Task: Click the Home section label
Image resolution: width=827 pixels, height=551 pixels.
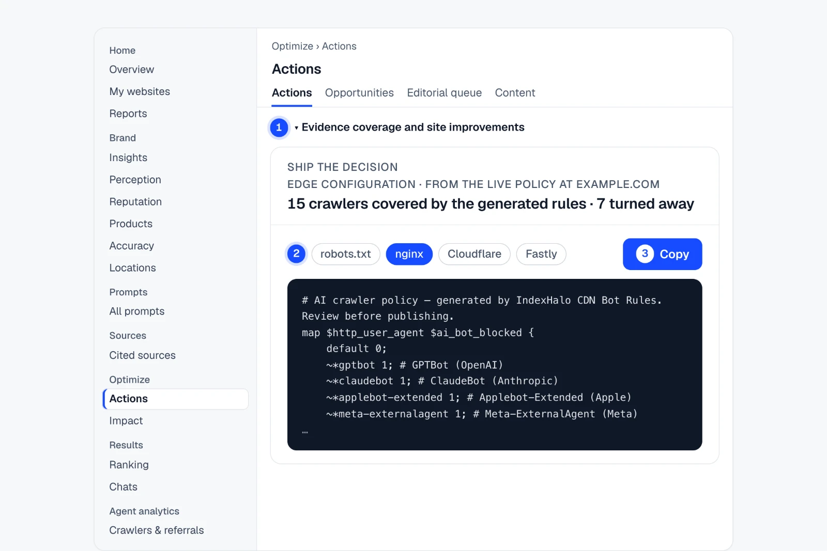Action: 122,51
